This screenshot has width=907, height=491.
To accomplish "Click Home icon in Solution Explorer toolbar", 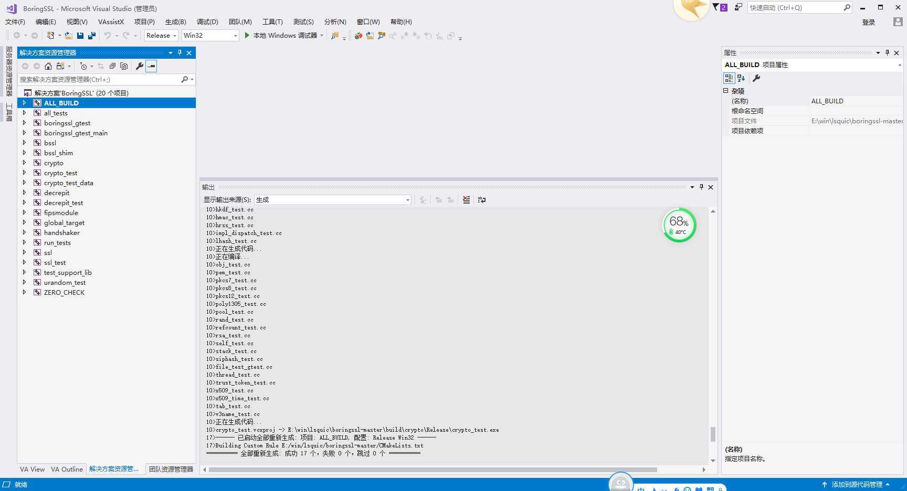I will pos(48,66).
